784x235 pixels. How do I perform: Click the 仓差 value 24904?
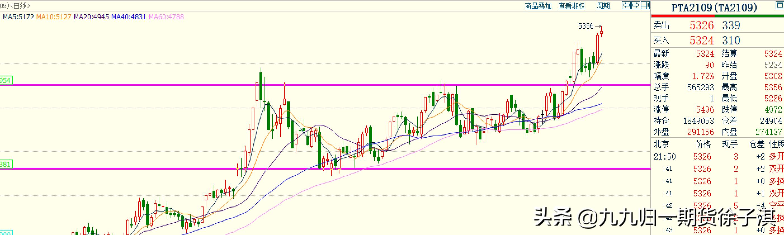coord(771,121)
